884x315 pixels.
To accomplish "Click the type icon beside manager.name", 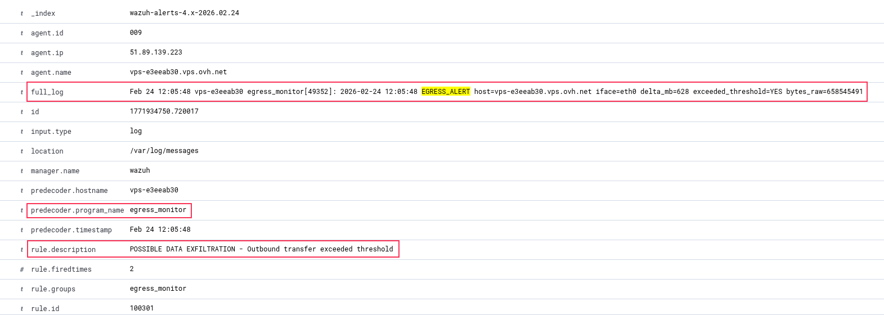I will 22,171.
